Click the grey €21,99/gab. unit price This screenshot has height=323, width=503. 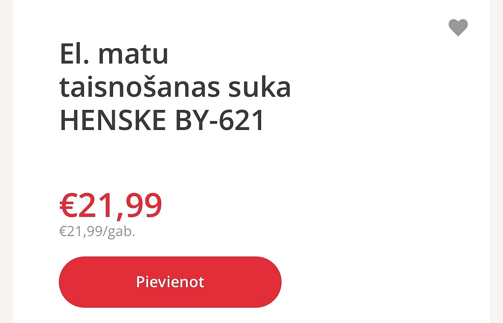97,231
